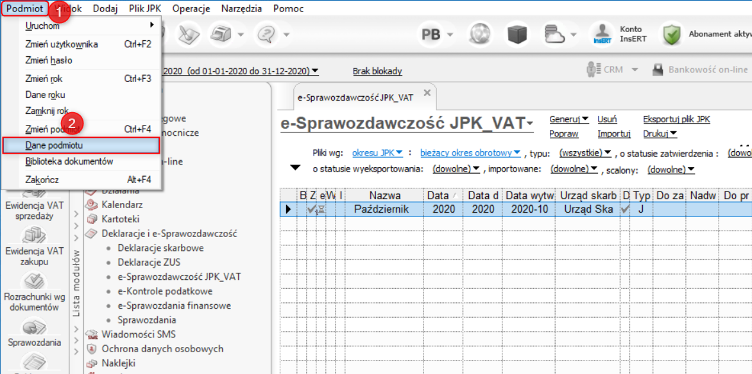Open the typu (wszystkie) filter dropdown
The height and width of the screenshot is (374, 752).
585,153
